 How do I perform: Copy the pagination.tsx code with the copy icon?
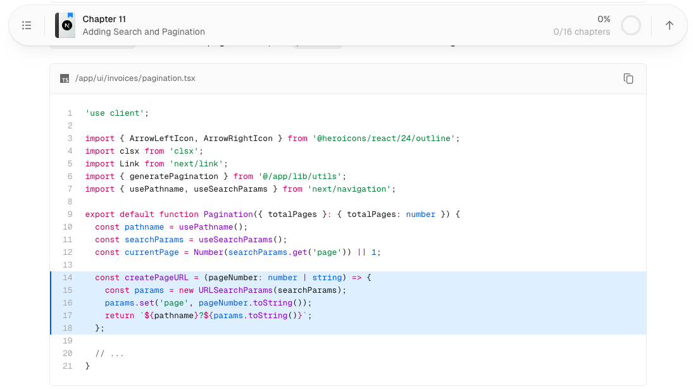point(628,78)
